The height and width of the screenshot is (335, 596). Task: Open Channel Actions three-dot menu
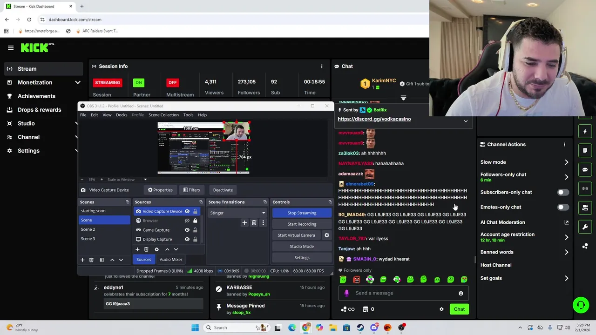coord(564,144)
